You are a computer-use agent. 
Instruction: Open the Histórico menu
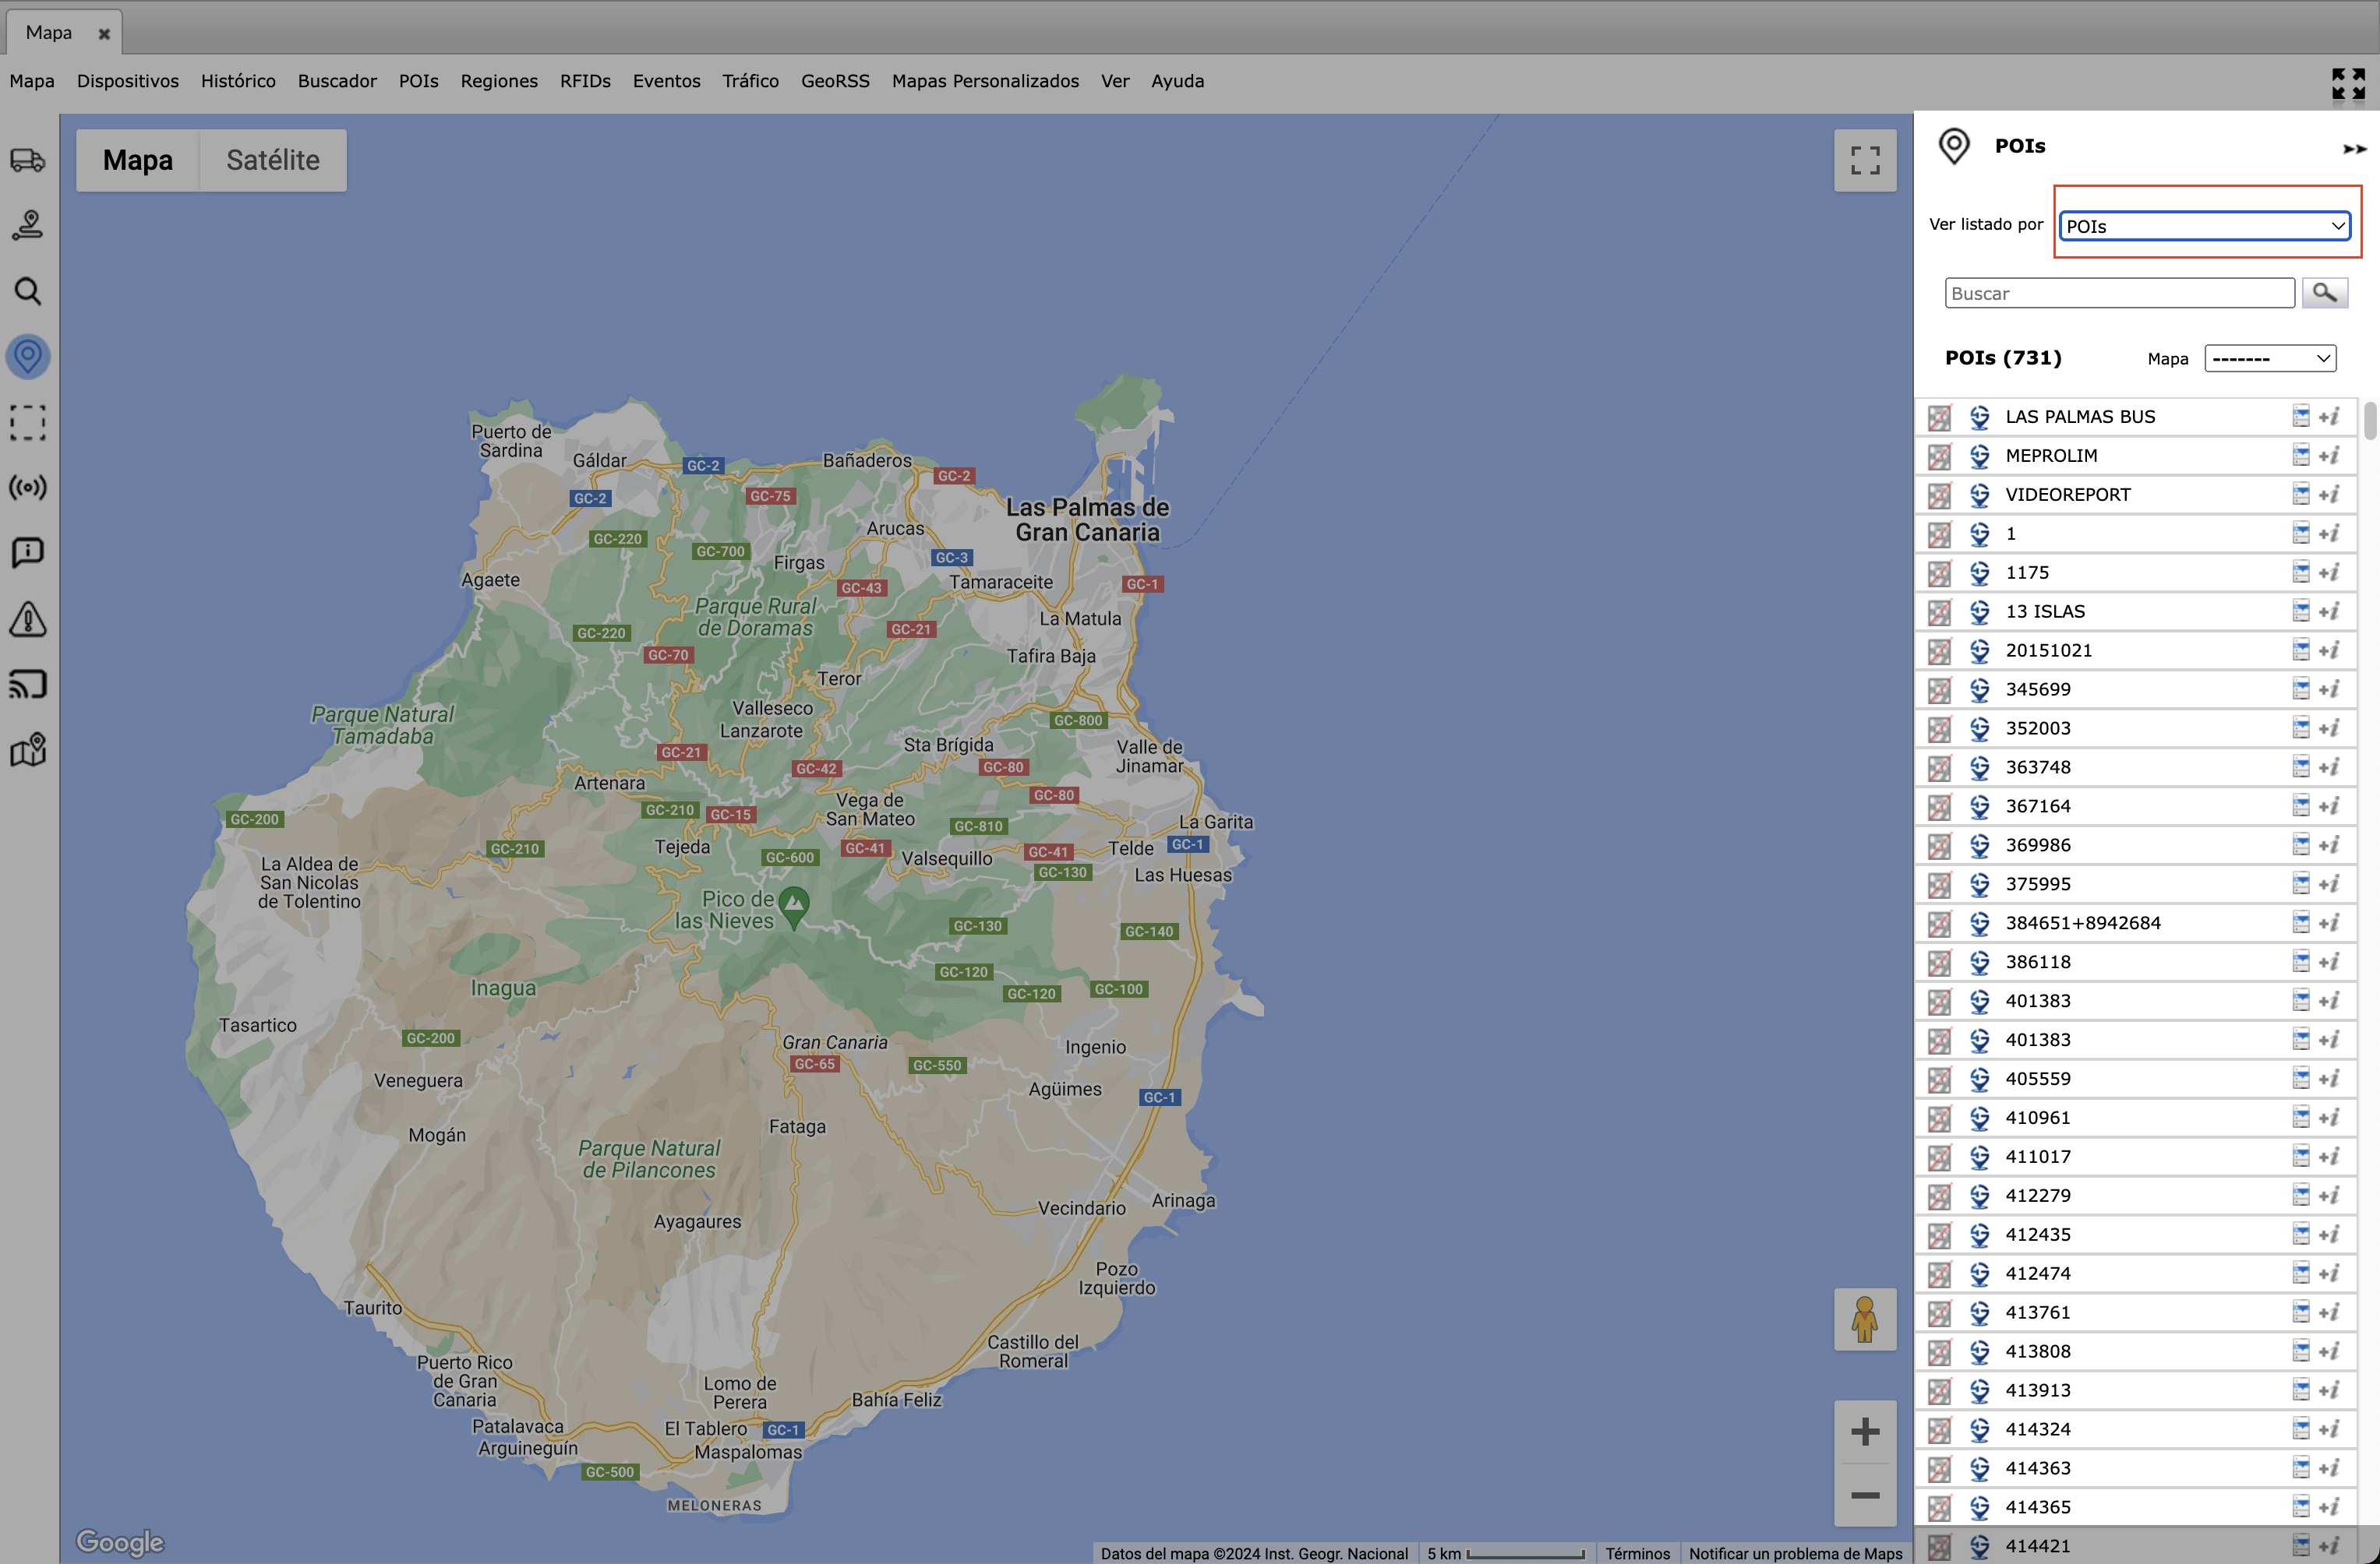238,81
